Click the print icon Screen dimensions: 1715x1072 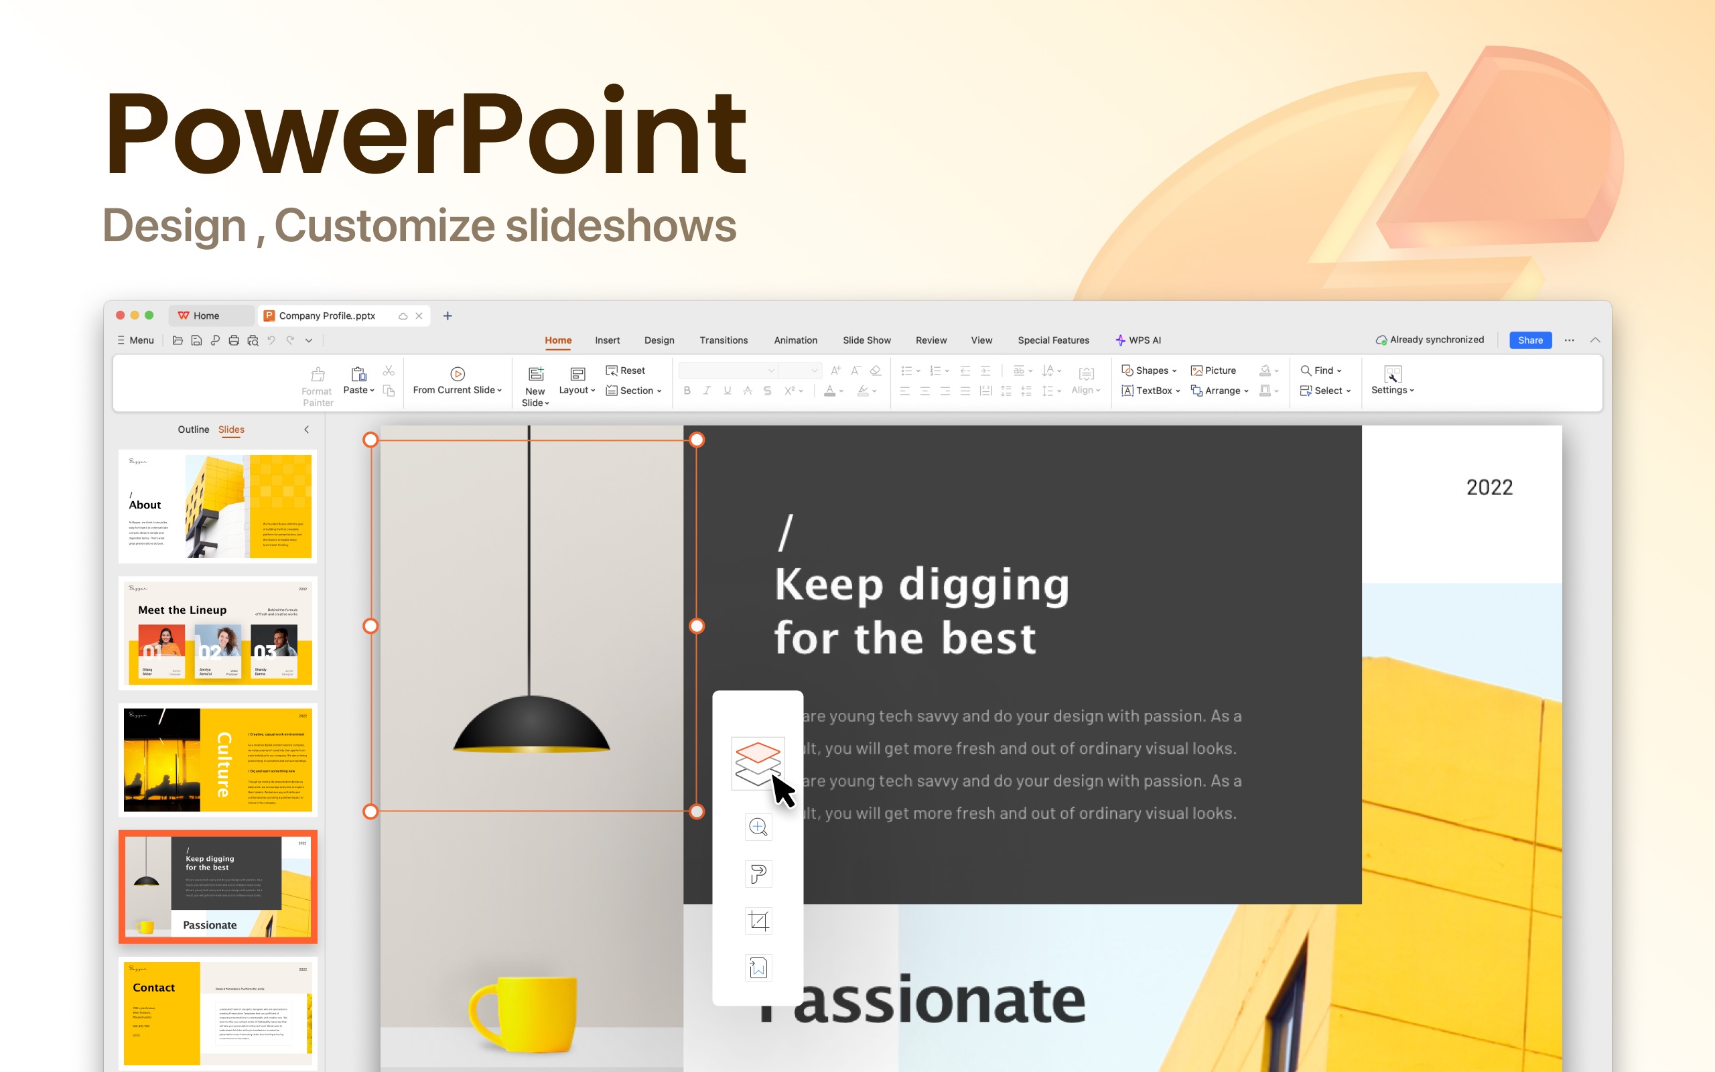coord(234,340)
